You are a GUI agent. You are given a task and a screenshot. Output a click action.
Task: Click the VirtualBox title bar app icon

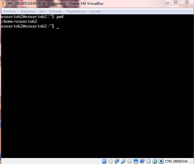point(4,4)
